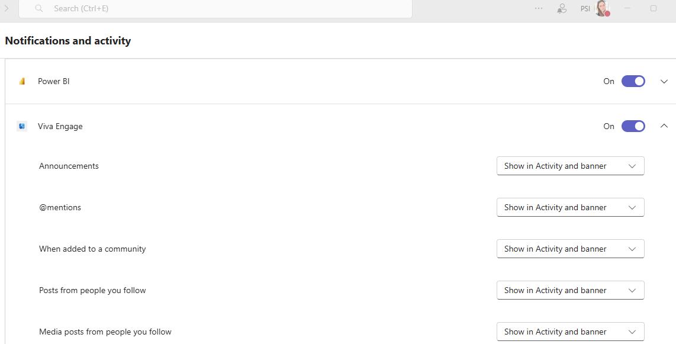Image resolution: width=676 pixels, height=344 pixels.
Task: Click the forward arrow beside search box
Action: [x=7, y=8]
